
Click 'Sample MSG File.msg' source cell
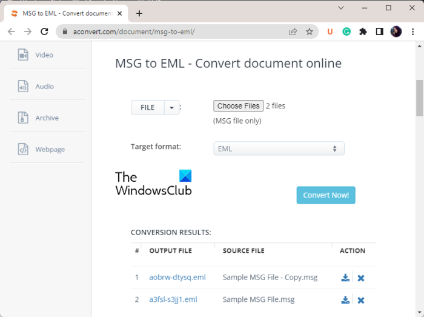(259, 299)
